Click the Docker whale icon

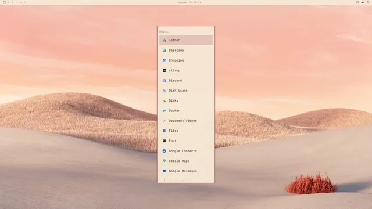tap(164, 111)
